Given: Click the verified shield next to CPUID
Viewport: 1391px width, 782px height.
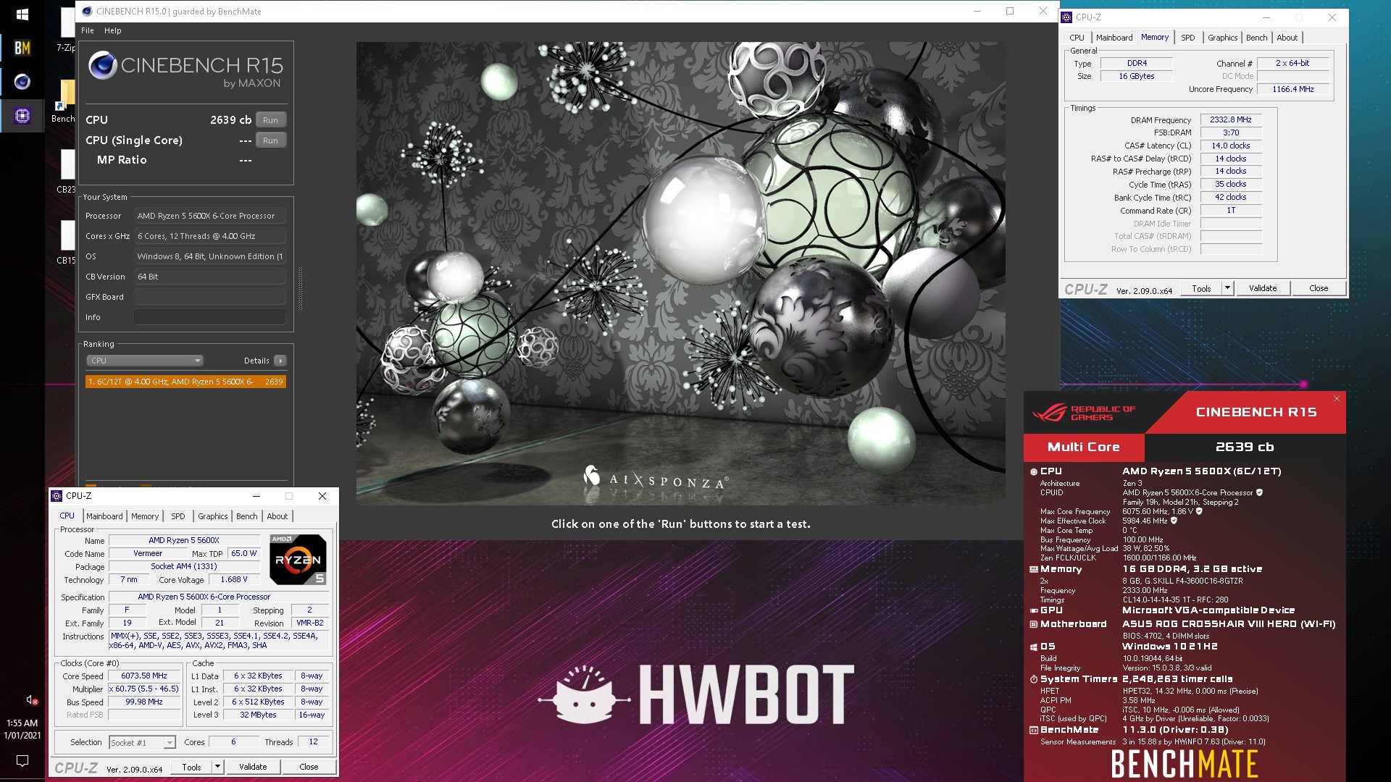Looking at the screenshot, I should 1259,492.
